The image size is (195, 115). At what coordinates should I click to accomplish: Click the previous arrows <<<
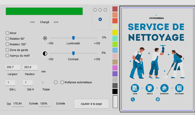point(32,22)
